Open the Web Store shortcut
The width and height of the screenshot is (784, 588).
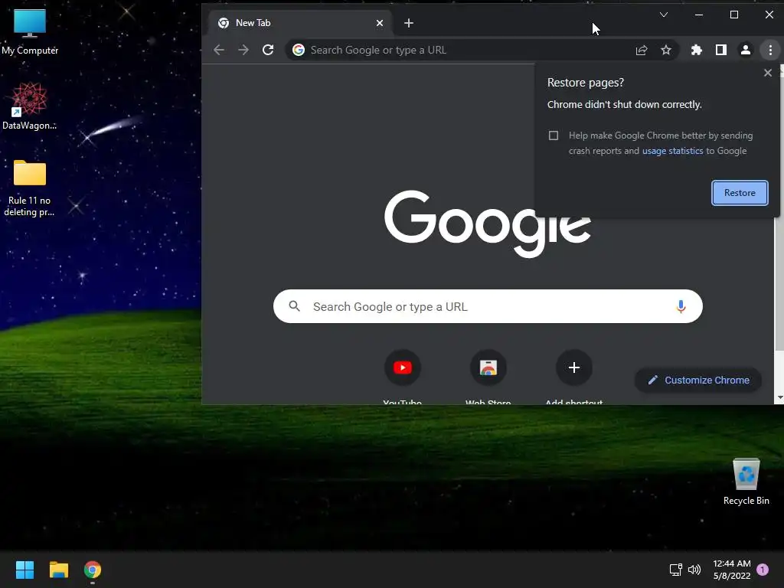point(488,368)
